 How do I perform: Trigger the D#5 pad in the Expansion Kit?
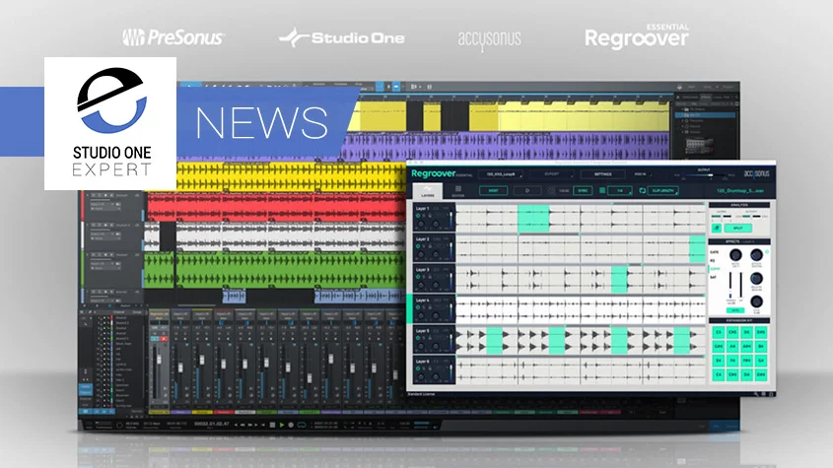(761, 333)
